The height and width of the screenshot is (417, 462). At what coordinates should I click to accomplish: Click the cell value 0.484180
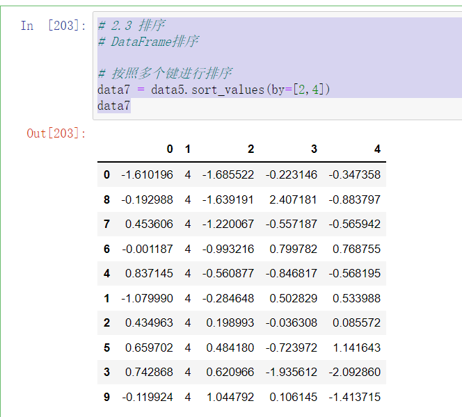[230, 347]
